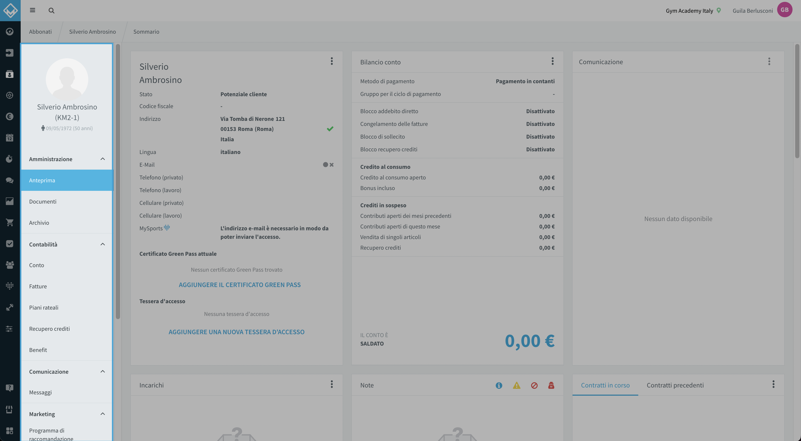
Task: Open the Guila Berlusconi user name
Action: [752, 11]
